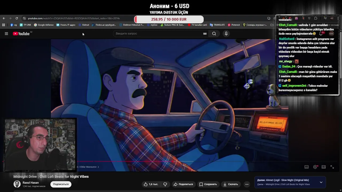This screenshot has width=342, height=192.
Task: Open the on-screen keyboard in search box
Action: [x=205, y=34]
